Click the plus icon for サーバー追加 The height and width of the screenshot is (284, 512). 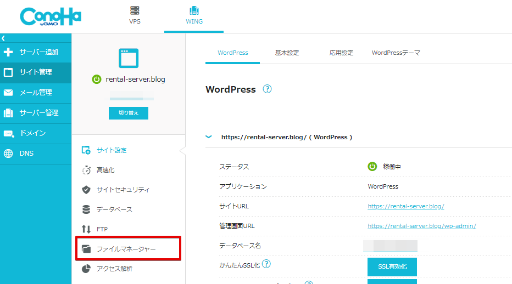tap(8, 52)
